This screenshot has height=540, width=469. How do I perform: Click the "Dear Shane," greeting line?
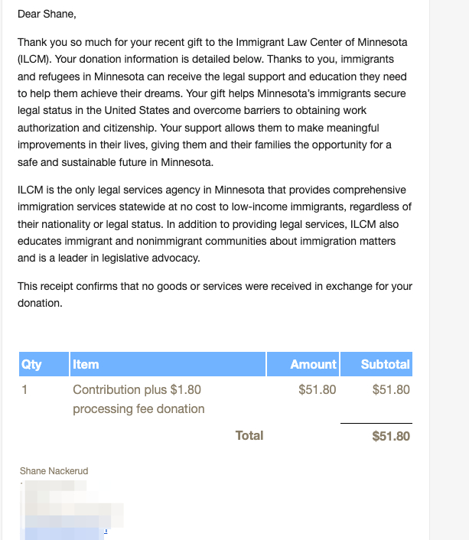point(46,14)
